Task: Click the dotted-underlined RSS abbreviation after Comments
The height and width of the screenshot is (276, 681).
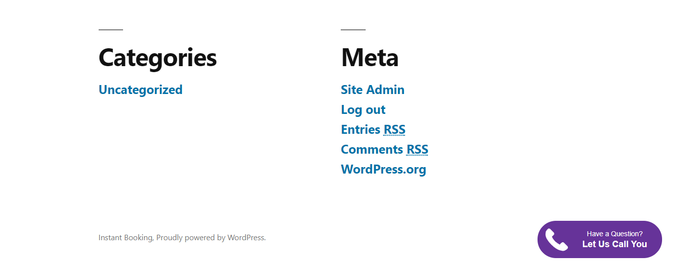Action: [417, 150]
